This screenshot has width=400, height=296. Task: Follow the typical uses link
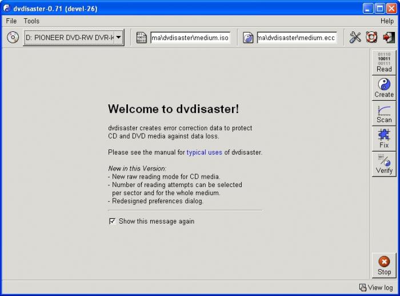click(x=205, y=152)
